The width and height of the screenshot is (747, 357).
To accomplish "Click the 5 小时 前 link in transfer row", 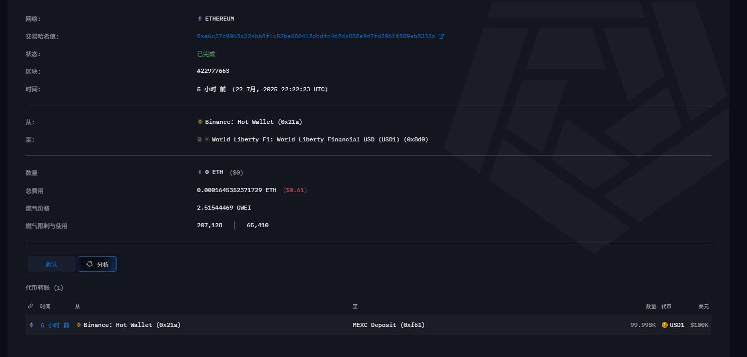I will click(x=55, y=325).
